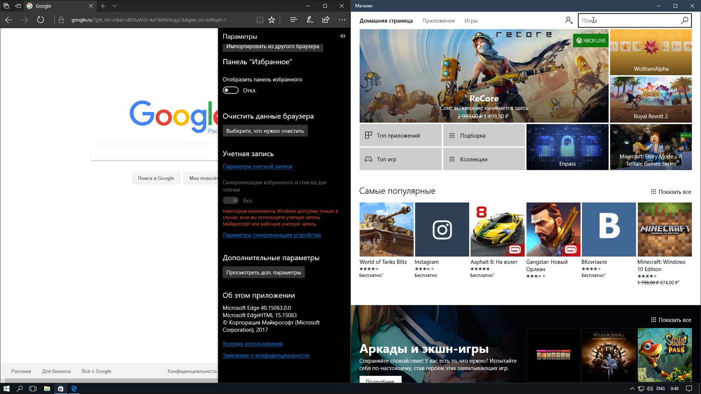The height and width of the screenshot is (394, 701).
Task: Open Параметры синхронизации устройства link
Action: tap(272, 235)
